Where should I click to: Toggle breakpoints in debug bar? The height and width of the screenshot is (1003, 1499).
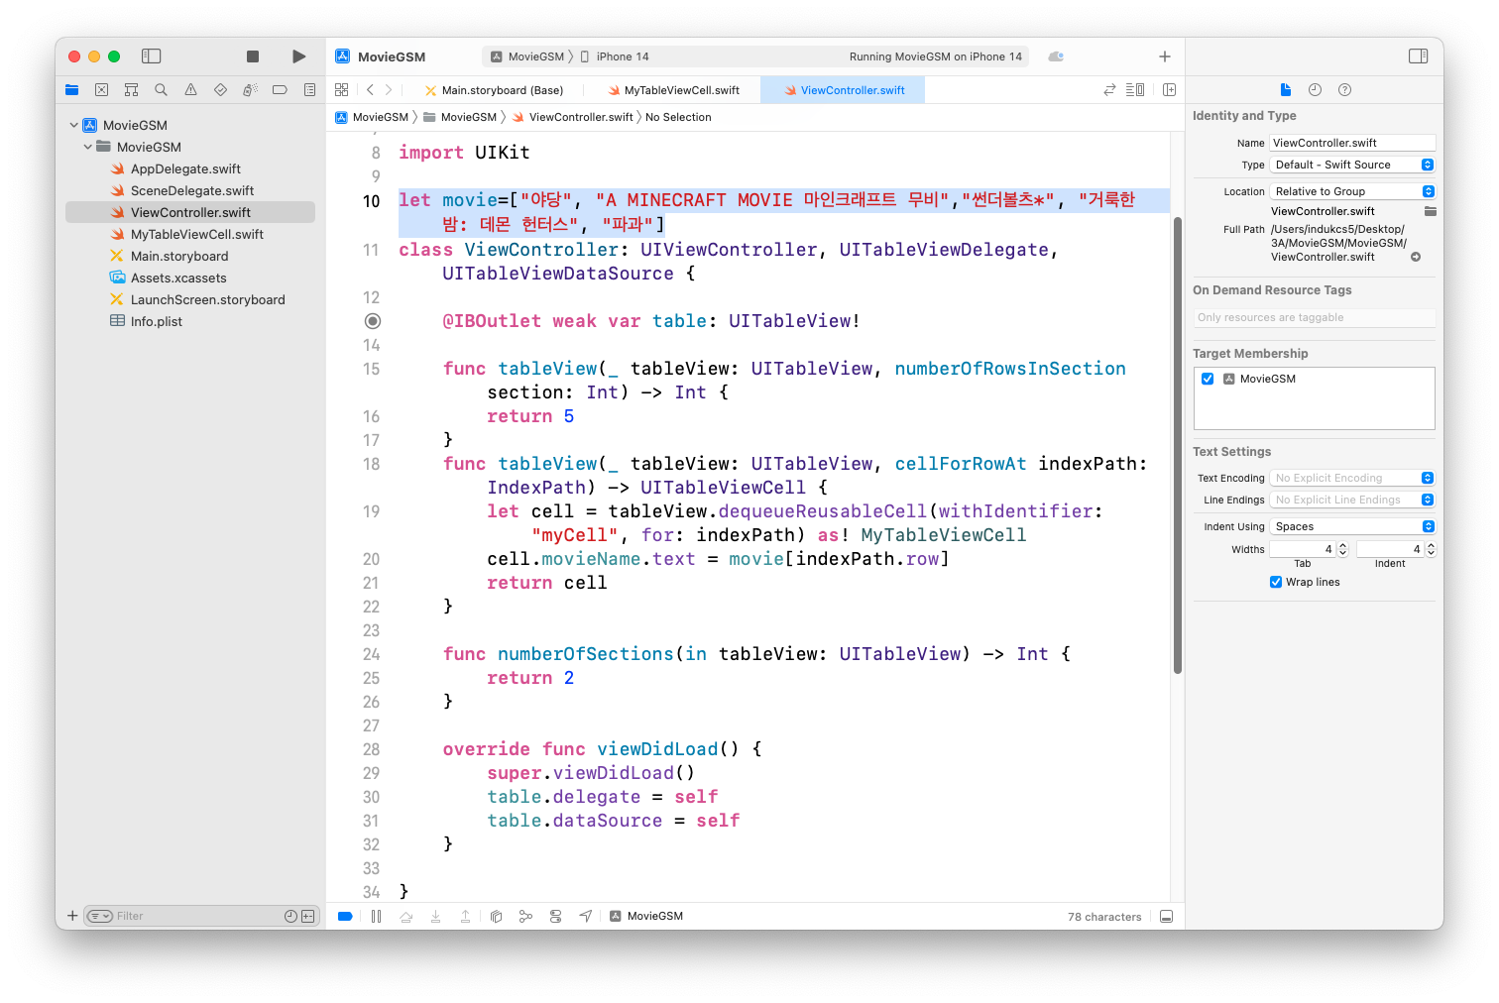(x=345, y=917)
